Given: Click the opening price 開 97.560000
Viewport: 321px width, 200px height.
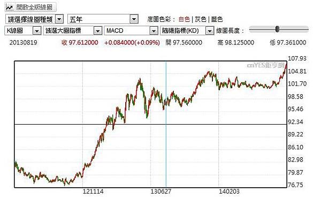Looking at the screenshot, I should [x=184, y=43].
